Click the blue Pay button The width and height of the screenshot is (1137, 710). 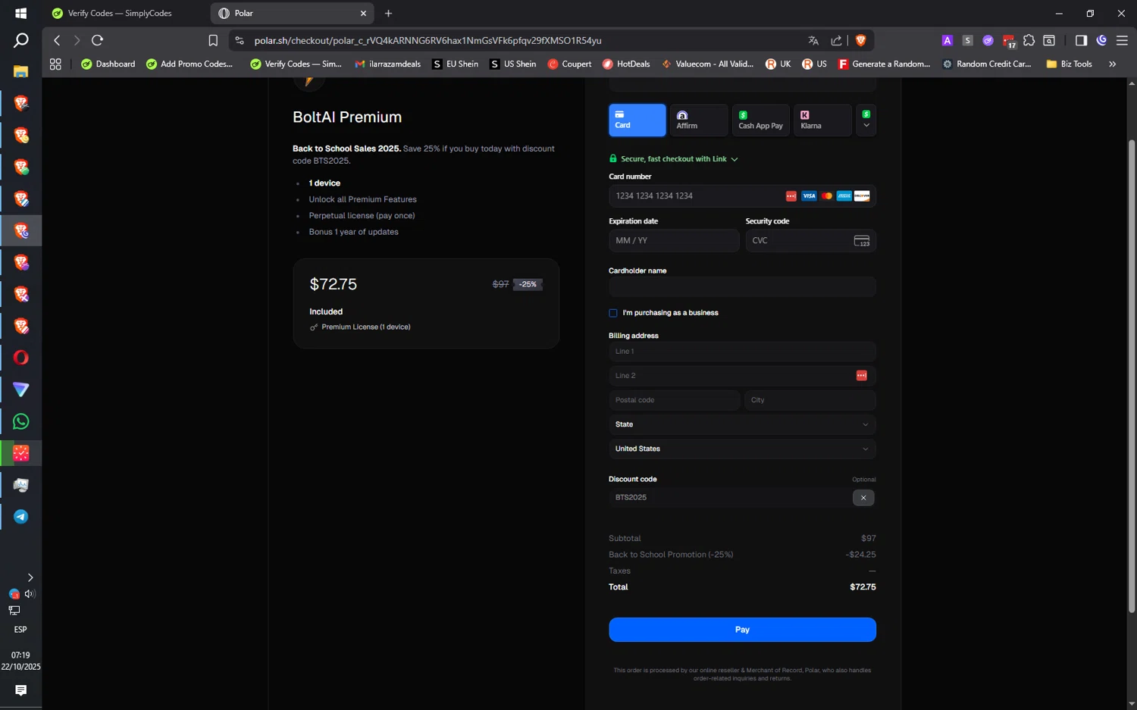point(742,630)
